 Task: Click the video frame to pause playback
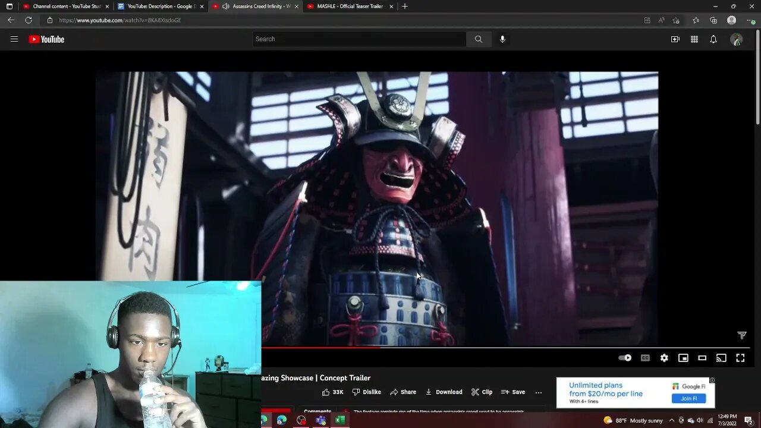[x=377, y=208]
